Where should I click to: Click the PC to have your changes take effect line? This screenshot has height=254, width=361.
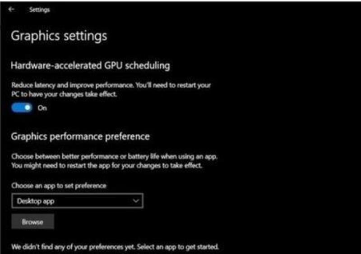[x=64, y=94]
